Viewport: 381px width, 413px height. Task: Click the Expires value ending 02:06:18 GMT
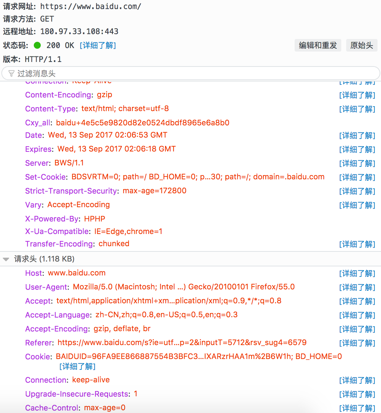(117, 149)
